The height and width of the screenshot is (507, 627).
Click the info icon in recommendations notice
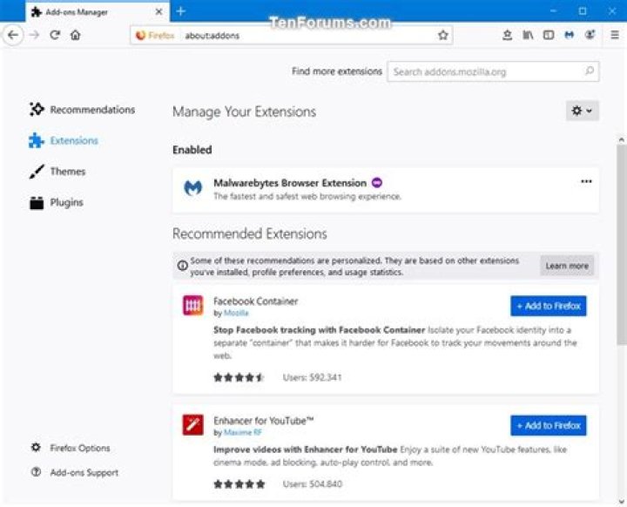pyautogui.click(x=182, y=266)
